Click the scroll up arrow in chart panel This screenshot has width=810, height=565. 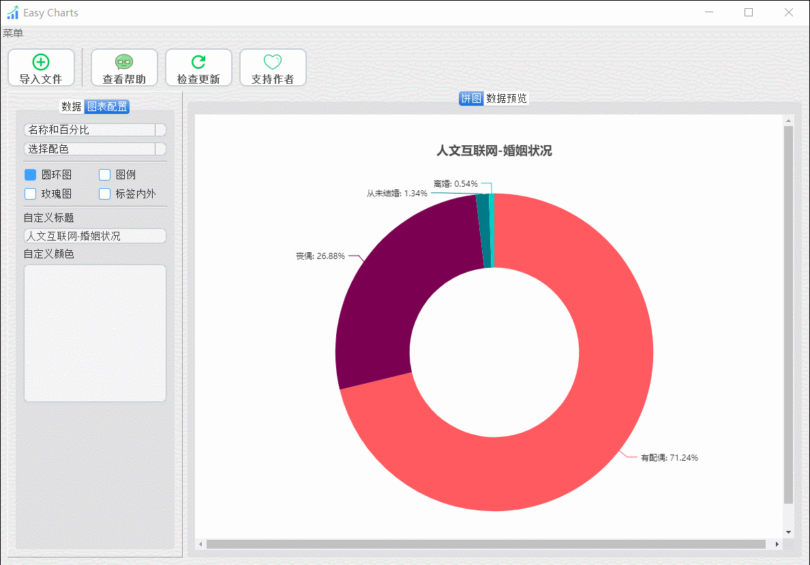coord(788,121)
